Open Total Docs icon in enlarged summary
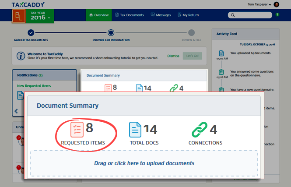Viewport: 291px width, 187px height. point(135,130)
